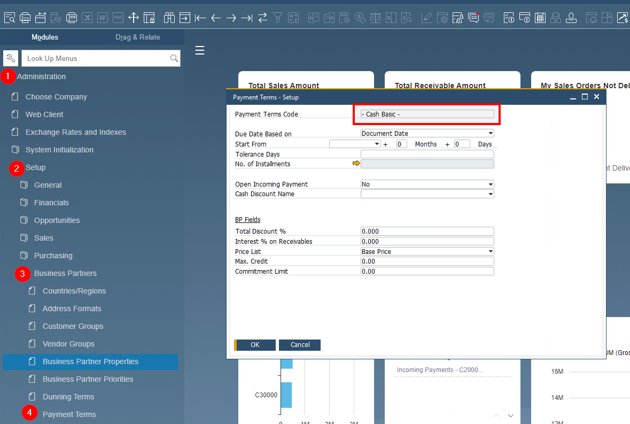Jump to the last record using navigation arrow

[246, 18]
